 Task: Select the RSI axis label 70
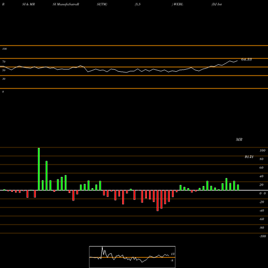(x=4, y=62)
